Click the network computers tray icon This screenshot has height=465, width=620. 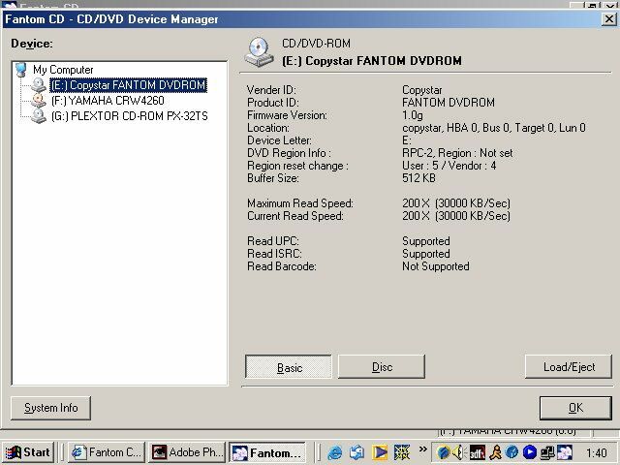[x=546, y=452]
